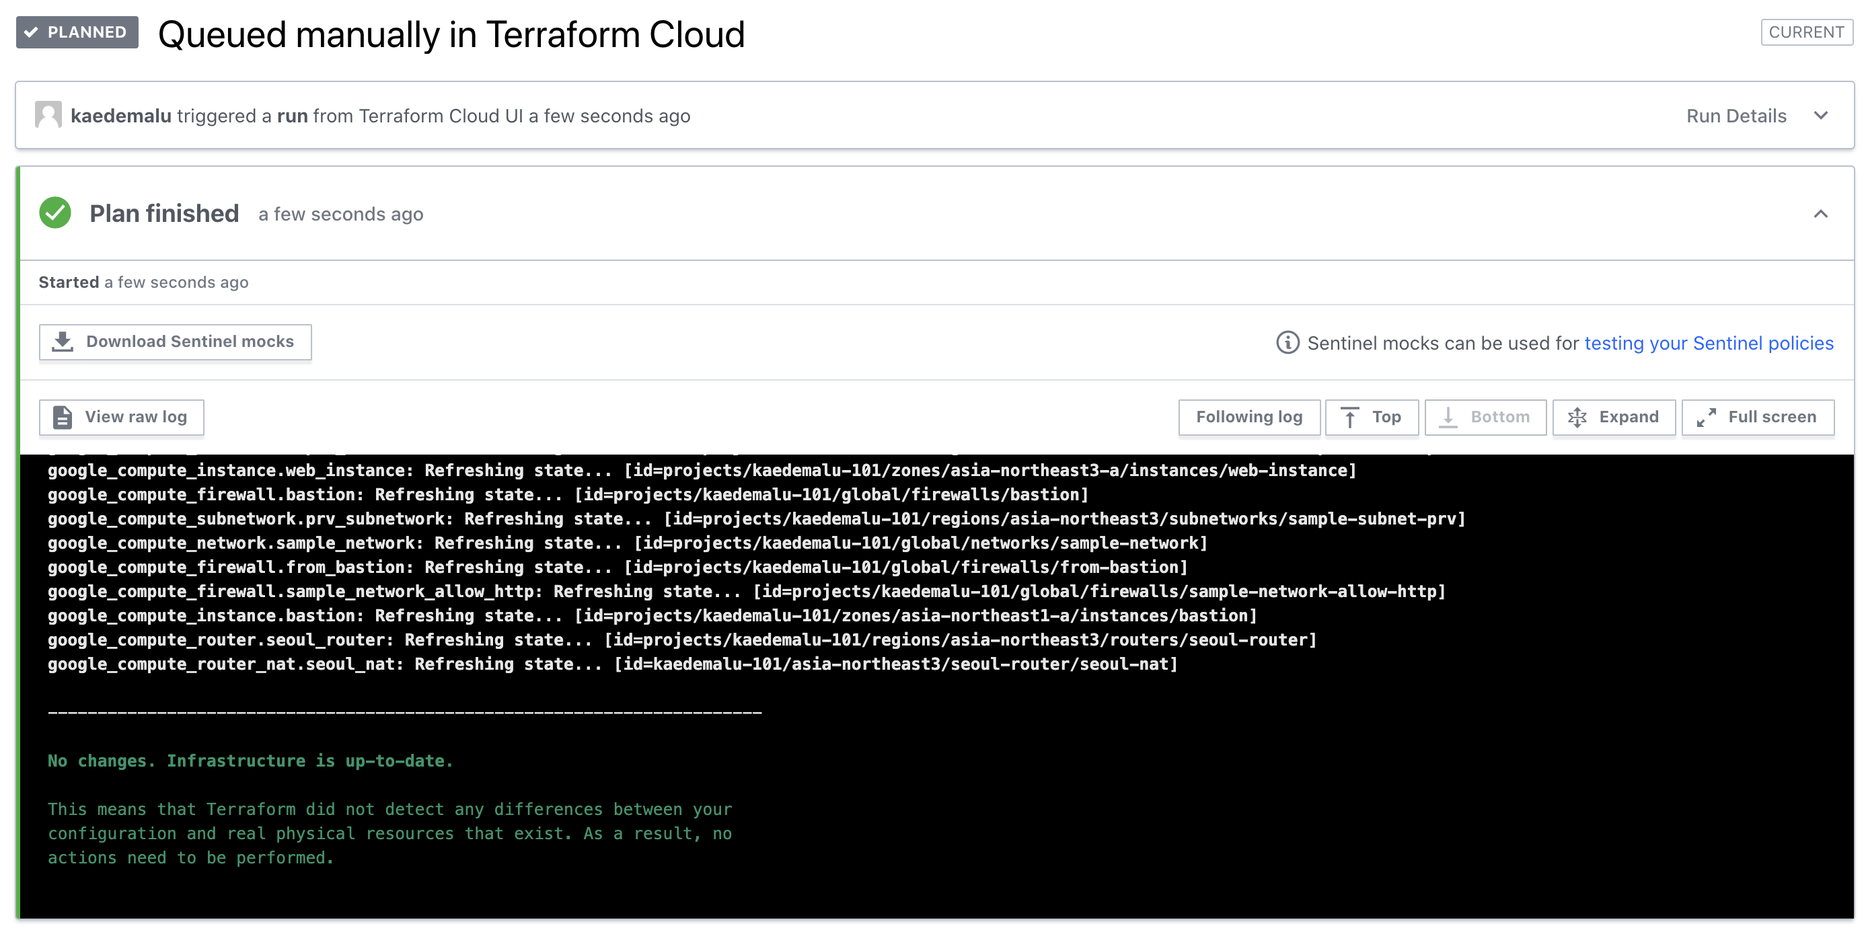Toggle the Following log button

click(x=1249, y=417)
